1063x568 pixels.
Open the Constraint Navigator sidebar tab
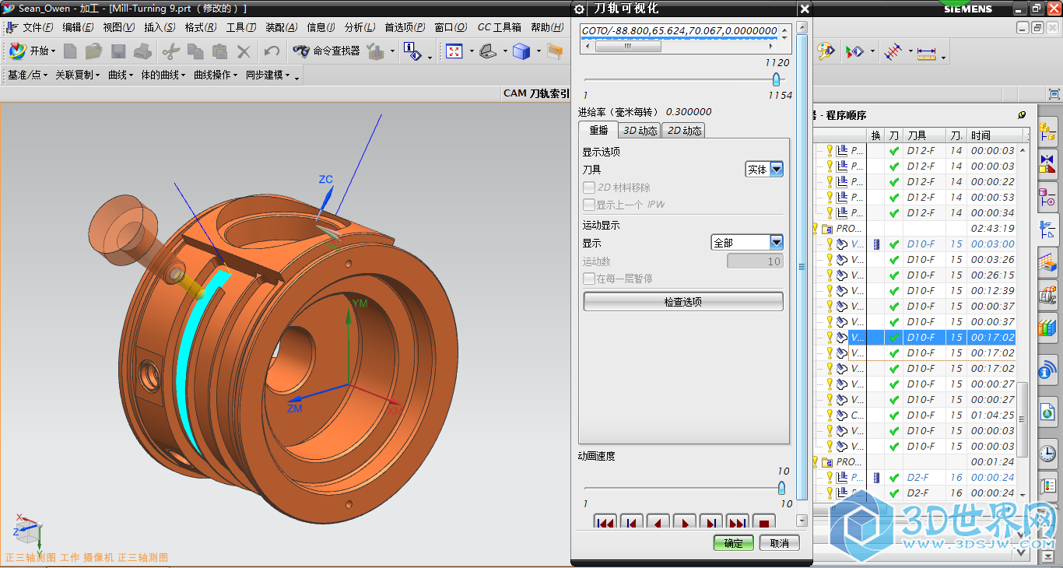[1047, 164]
